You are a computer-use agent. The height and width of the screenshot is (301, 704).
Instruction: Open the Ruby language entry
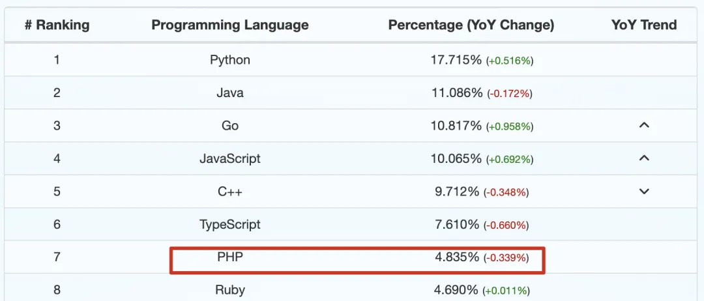230,290
